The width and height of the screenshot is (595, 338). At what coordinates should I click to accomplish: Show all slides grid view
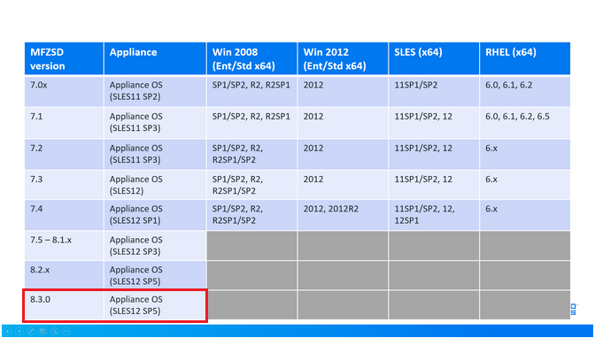tap(42, 331)
